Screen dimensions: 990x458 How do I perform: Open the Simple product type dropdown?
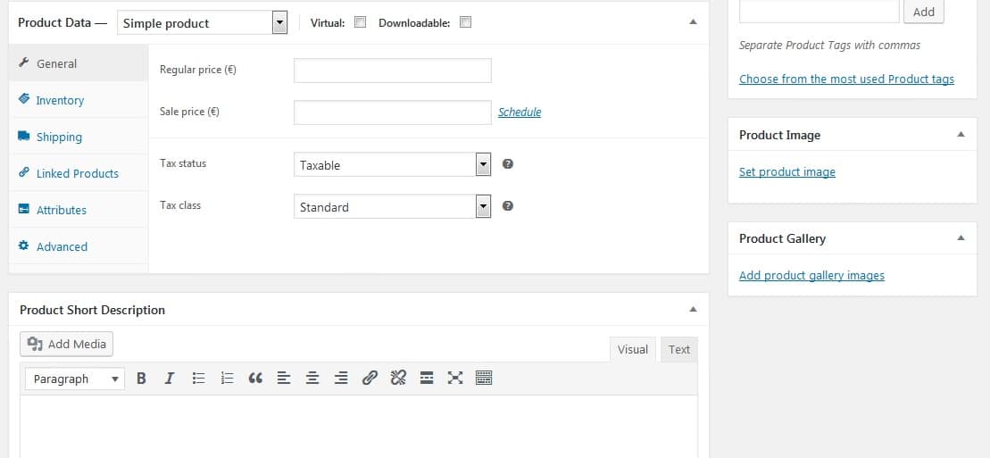coord(203,23)
